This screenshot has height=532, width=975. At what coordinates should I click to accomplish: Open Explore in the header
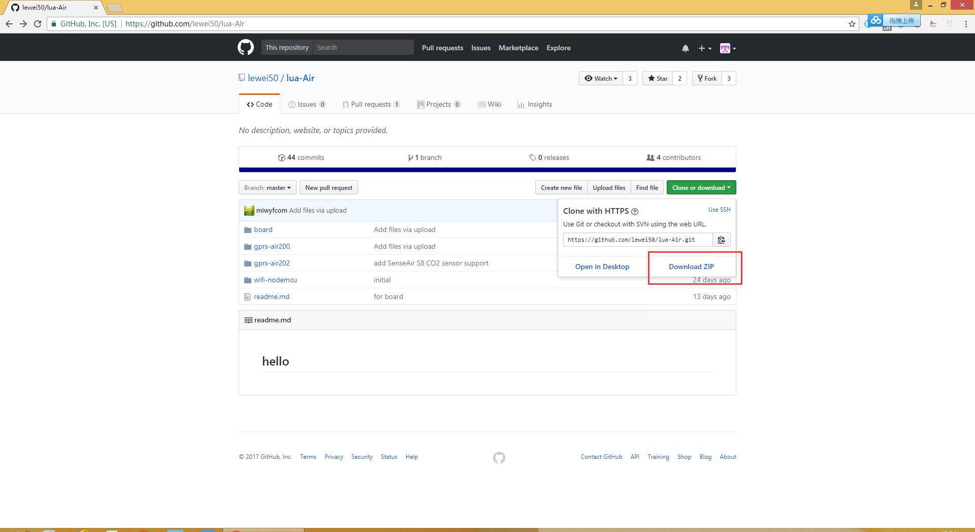click(559, 48)
